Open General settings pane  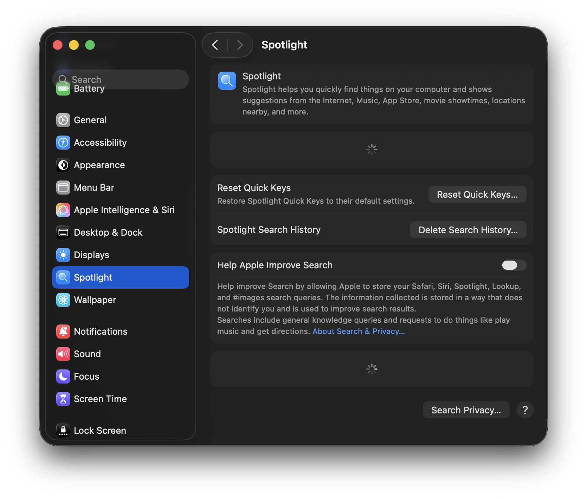click(x=121, y=120)
